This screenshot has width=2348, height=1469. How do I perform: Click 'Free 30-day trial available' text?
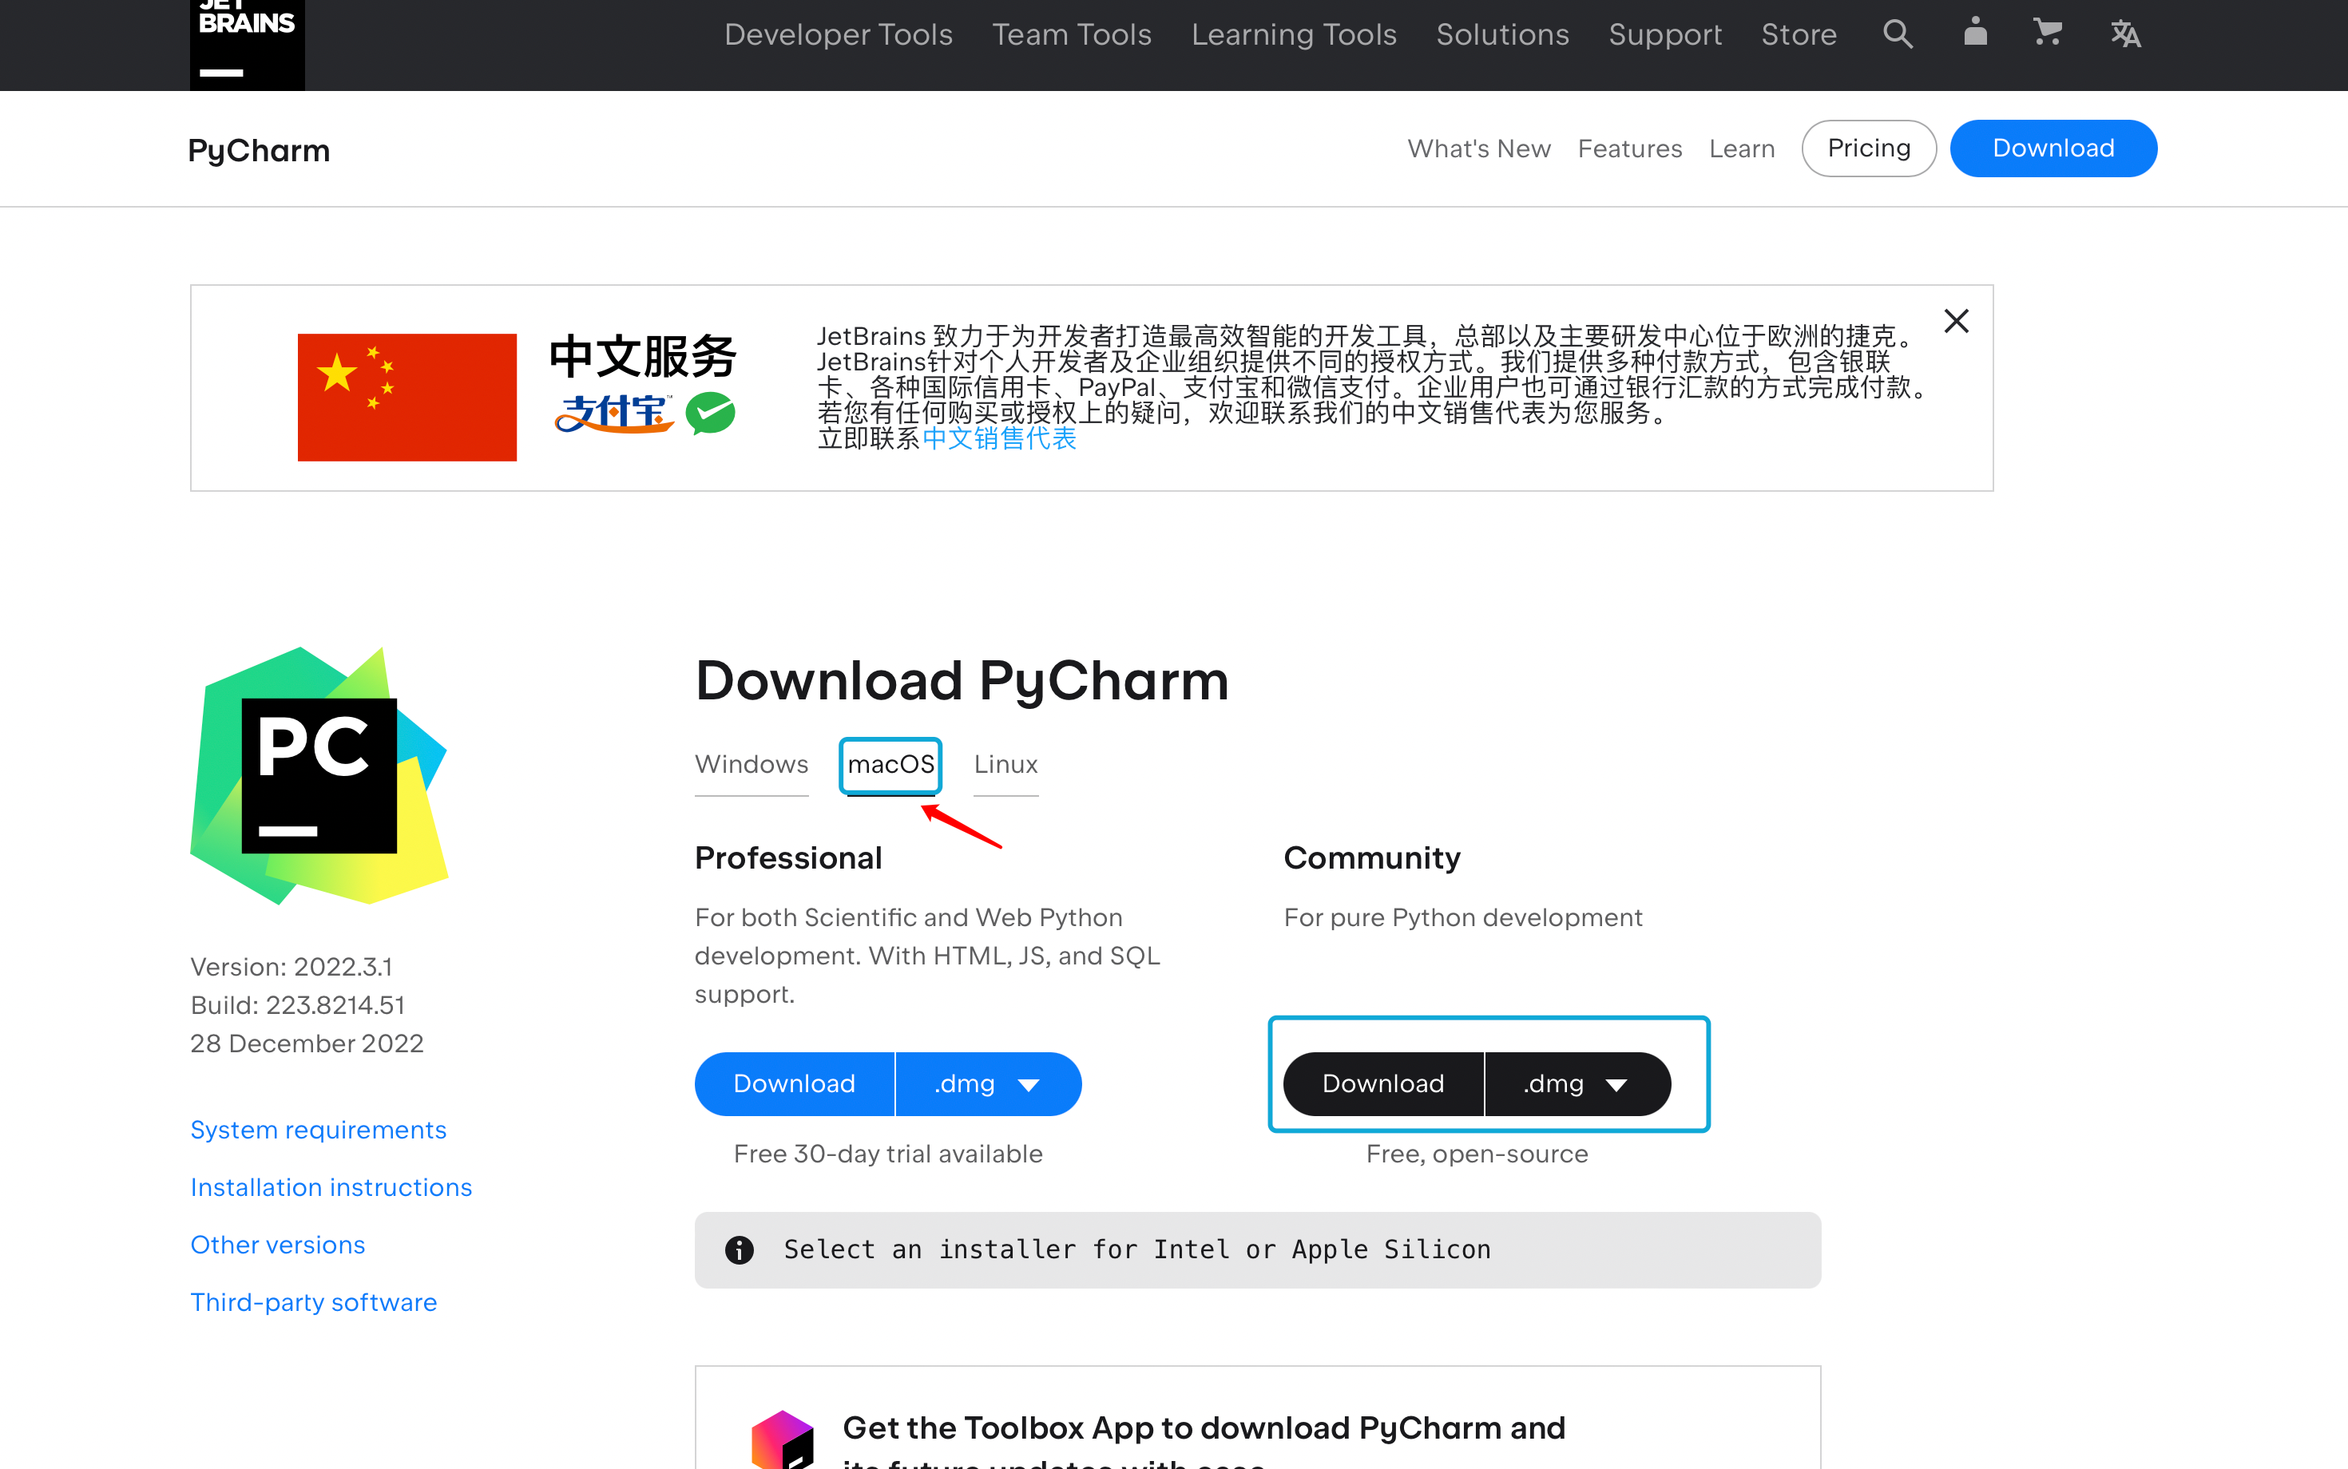888,1154
